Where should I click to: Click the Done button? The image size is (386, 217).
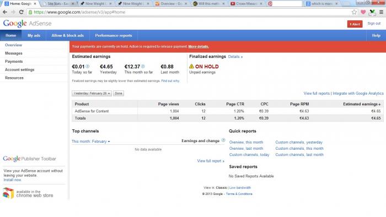(x=119, y=94)
